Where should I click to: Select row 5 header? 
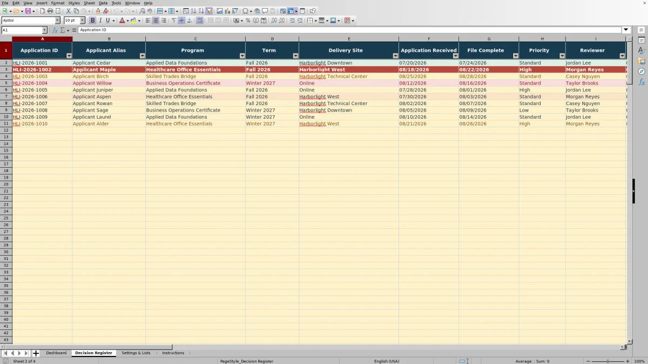coord(6,83)
